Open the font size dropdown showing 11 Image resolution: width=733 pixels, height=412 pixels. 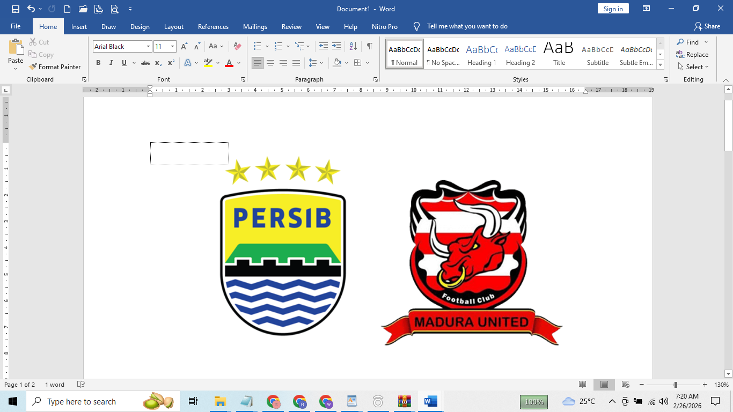[172, 47]
